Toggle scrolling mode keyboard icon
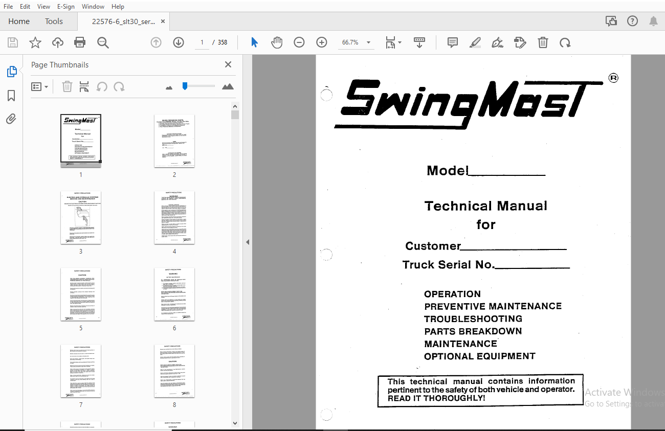The height and width of the screenshot is (431, 665). (419, 42)
